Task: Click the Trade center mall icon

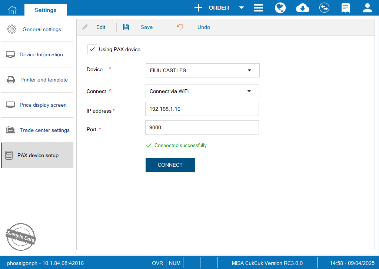Action: coord(10,130)
